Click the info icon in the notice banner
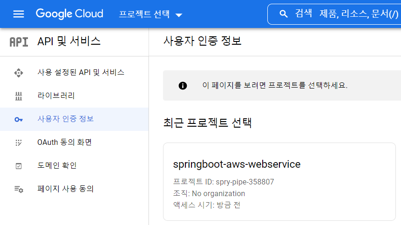 coord(183,86)
